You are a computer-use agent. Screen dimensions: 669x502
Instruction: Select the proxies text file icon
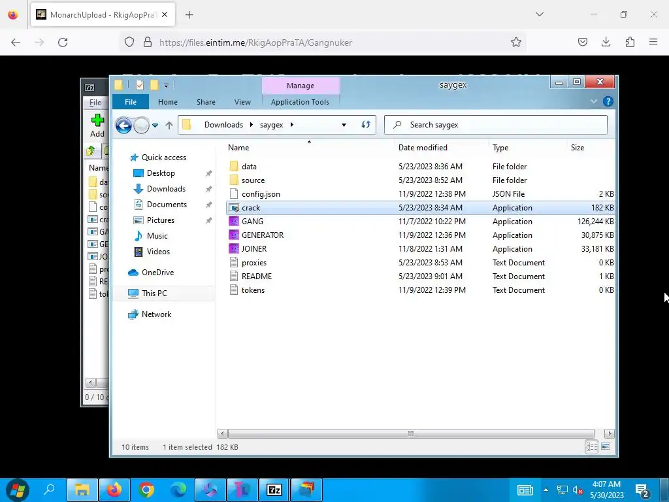[x=234, y=263]
